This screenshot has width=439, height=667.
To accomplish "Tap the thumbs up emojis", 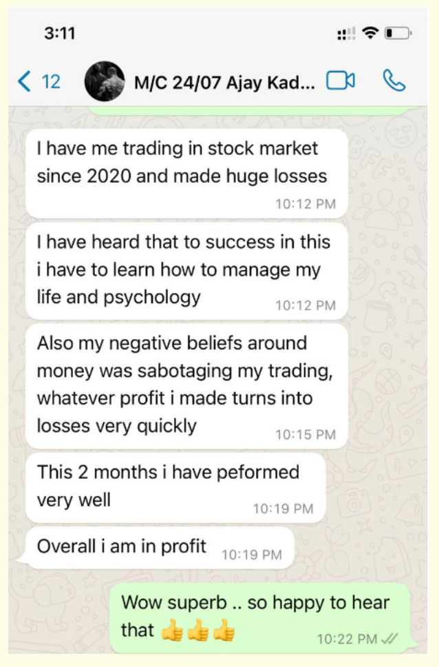I will tap(198, 631).
